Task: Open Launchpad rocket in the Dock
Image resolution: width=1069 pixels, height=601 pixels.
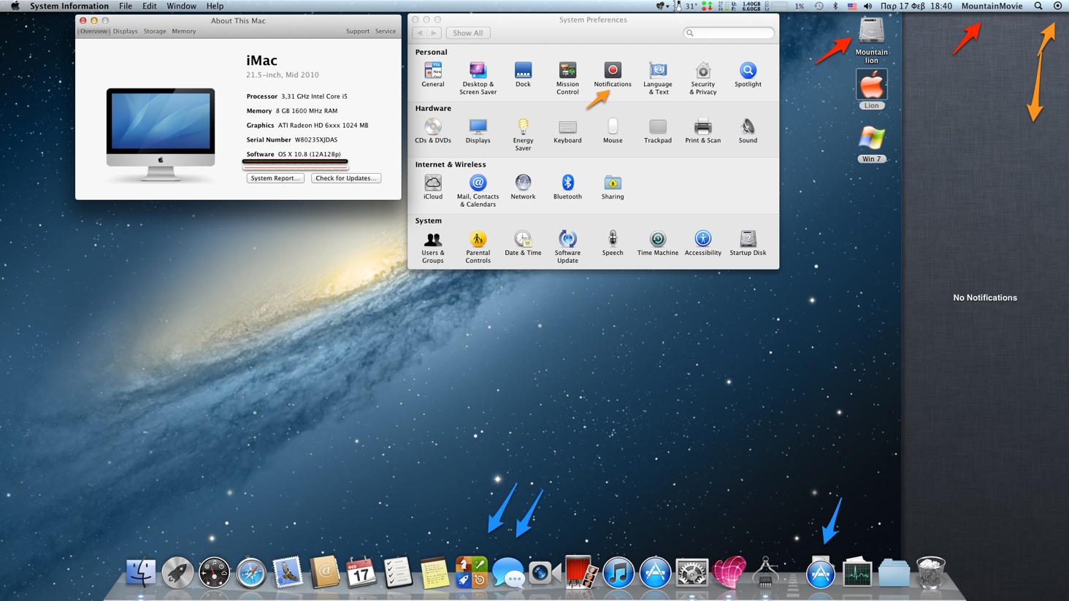Action: click(x=177, y=573)
